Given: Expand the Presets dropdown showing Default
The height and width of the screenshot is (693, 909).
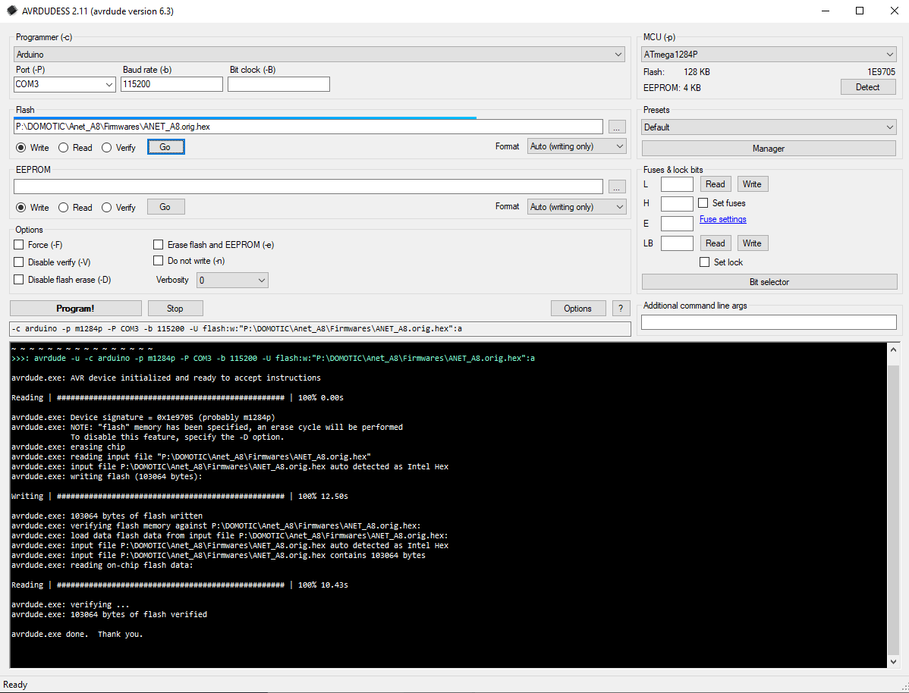Looking at the screenshot, I should (x=769, y=127).
